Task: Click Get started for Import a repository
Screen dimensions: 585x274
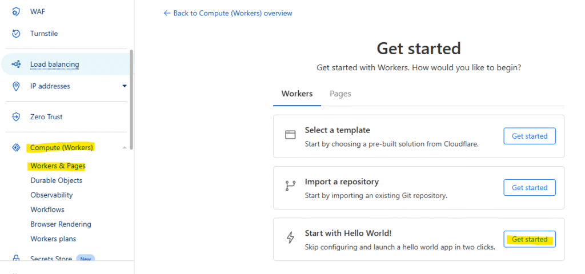Action: [x=529, y=187]
